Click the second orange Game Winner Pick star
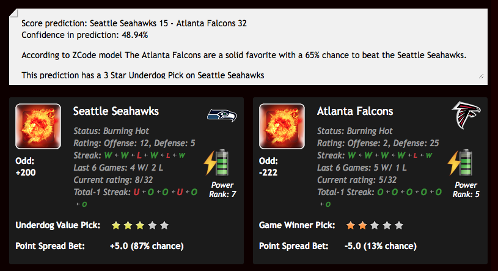The image size is (498, 271). (x=363, y=226)
